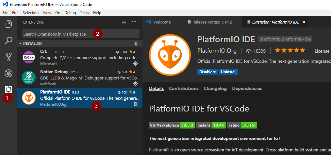331x155 pixels.
Task: Click the five-star rating in extension header
Action: coord(290,50)
